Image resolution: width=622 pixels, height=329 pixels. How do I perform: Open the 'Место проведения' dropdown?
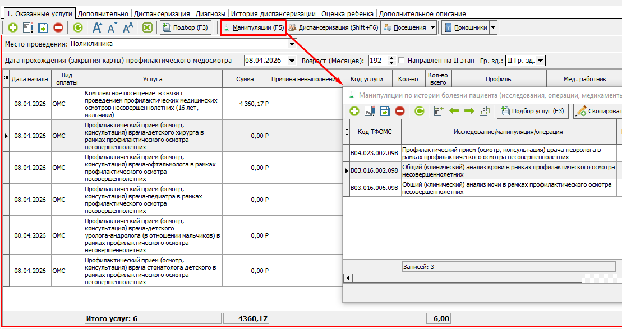(x=292, y=44)
